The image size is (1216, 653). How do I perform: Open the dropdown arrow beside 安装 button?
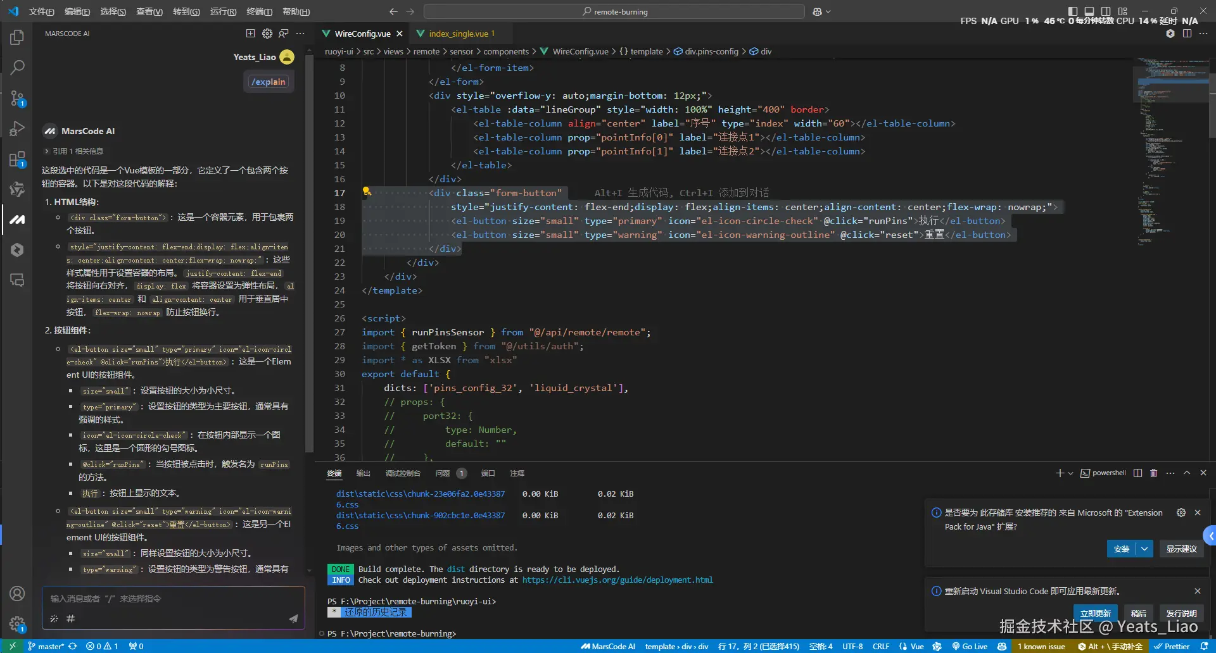1144,549
